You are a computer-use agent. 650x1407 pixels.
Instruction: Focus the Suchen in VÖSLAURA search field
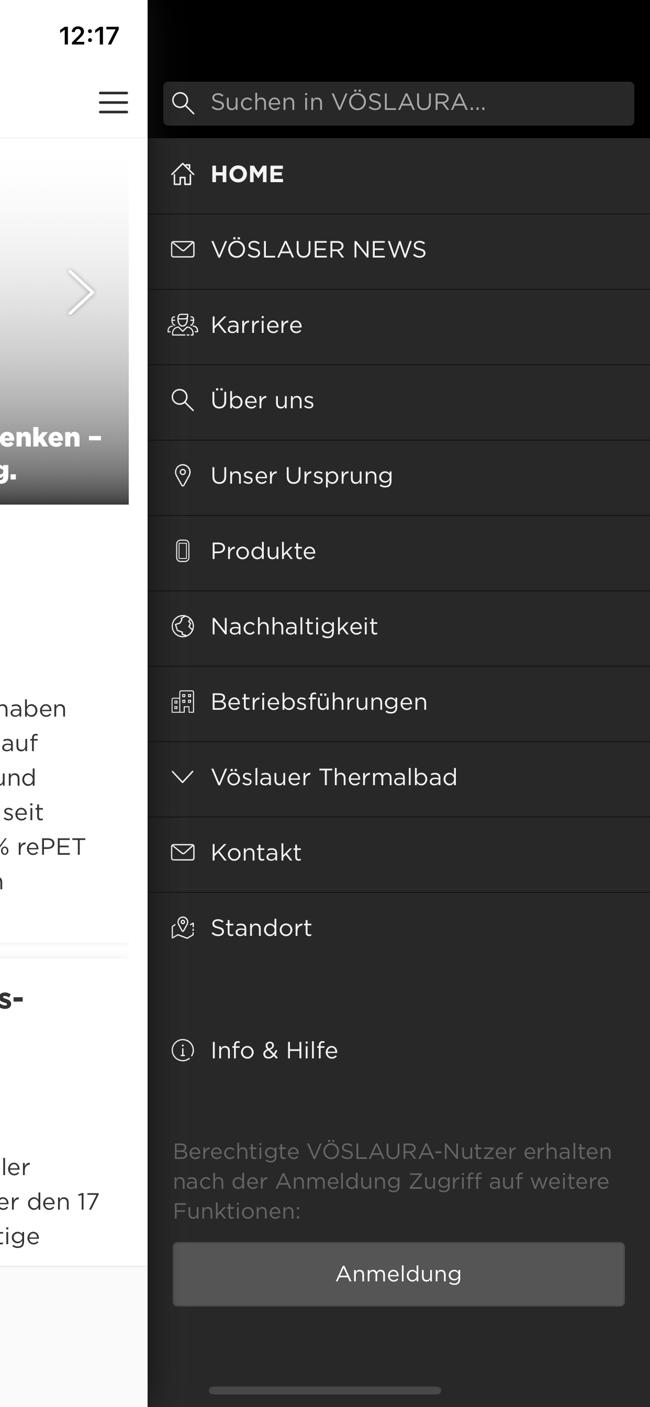pyautogui.click(x=415, y=103)
